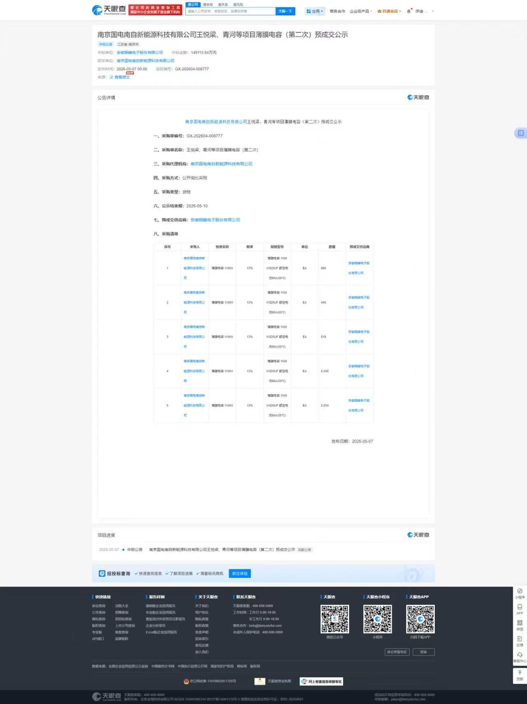Click the 天眼查 logo in the top header
This screenshot has height=704, width=527.
tap(109, 10)
